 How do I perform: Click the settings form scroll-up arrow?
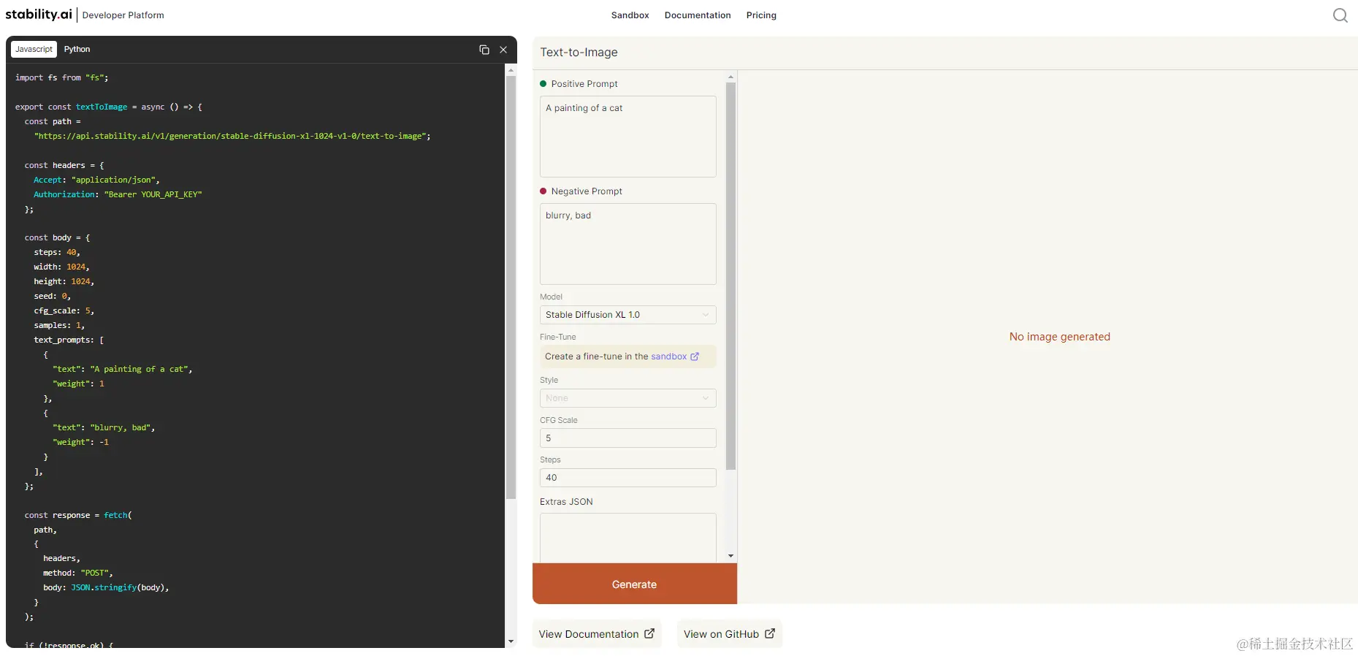pos(731,77)
